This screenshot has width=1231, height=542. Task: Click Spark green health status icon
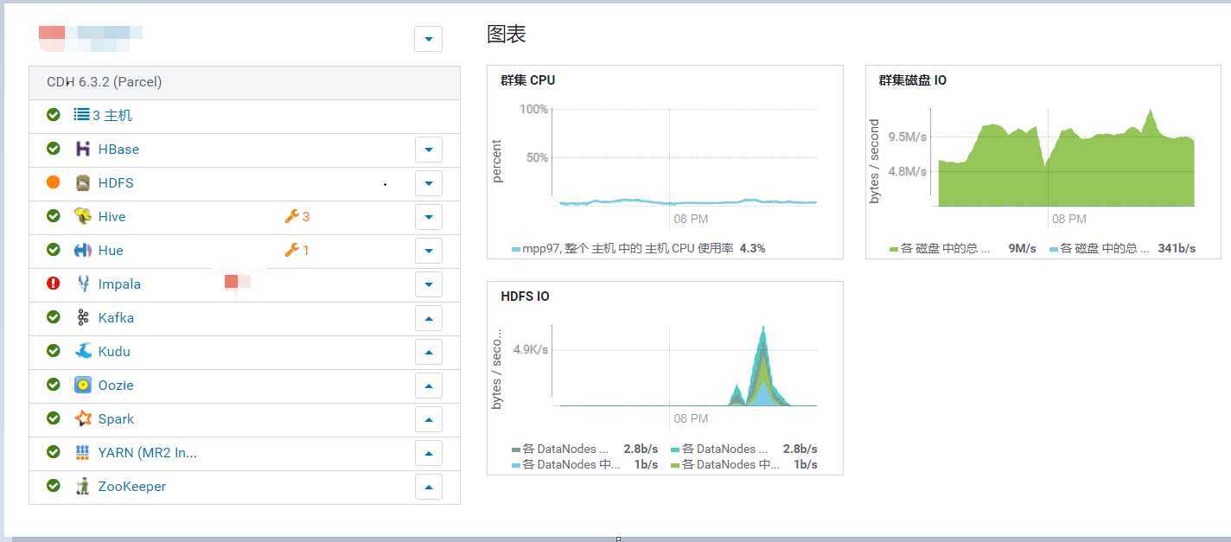pyautogui.click(x=54, y=418)
